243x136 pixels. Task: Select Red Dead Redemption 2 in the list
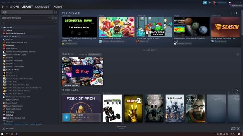(15, 34)
